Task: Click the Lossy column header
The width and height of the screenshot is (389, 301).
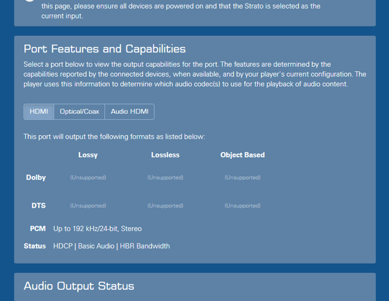Action: tap(88, 155)
